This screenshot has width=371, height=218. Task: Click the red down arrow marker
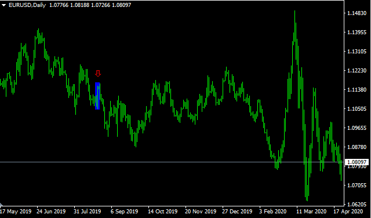coord(98,74)
